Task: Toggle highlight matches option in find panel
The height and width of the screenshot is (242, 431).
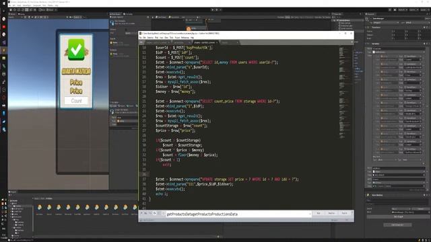Action: click(x=163, y=213)
